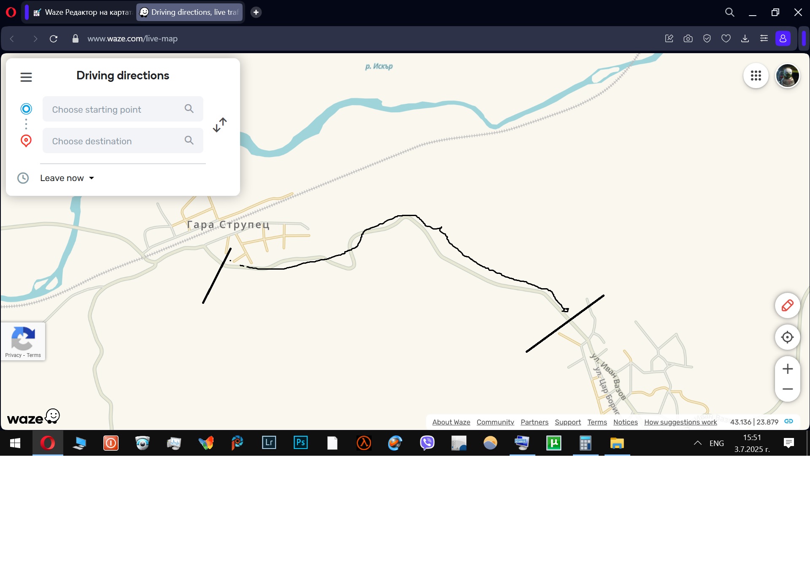Go back in browser history

[12, 39]
